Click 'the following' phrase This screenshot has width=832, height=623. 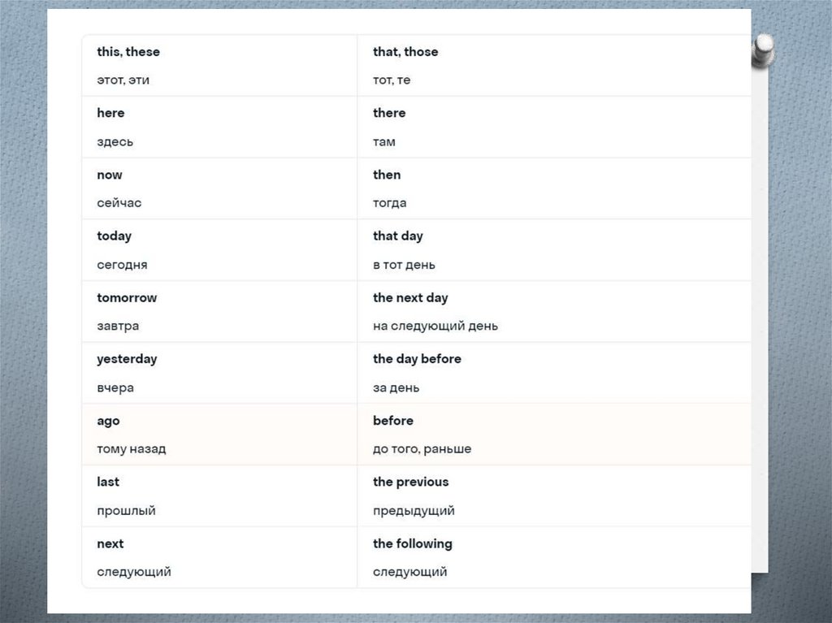[x=413, y=543]
